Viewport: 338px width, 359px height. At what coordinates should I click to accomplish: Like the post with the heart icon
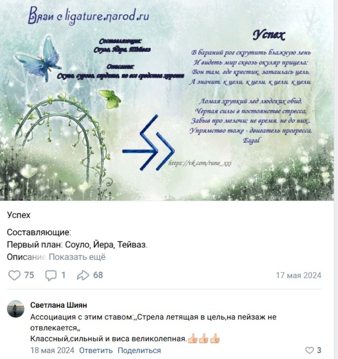[x=14, y=275]
